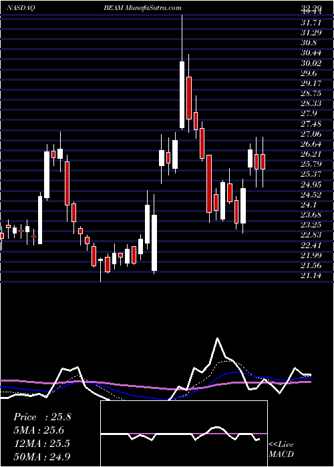
Task: Click the 30.8 price level label
Action: point(309,43)
